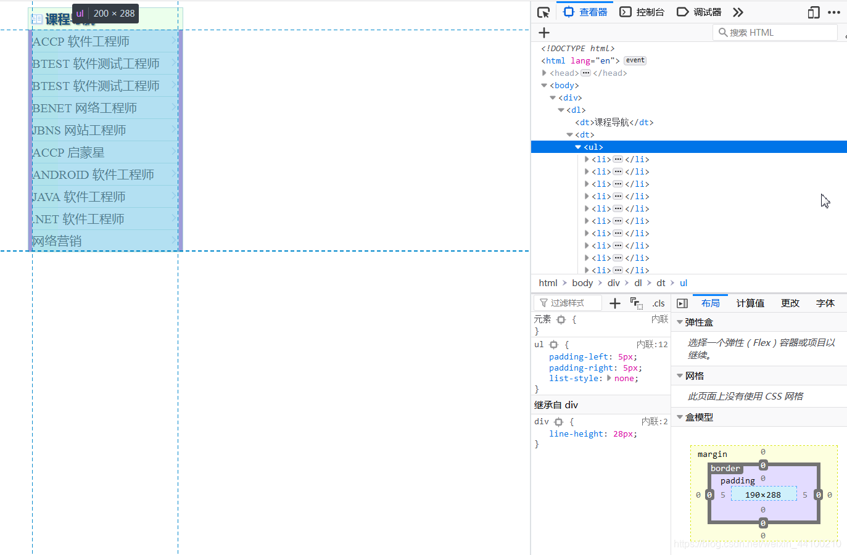
Task: Collapse the selected ul node
Action: 578,147
